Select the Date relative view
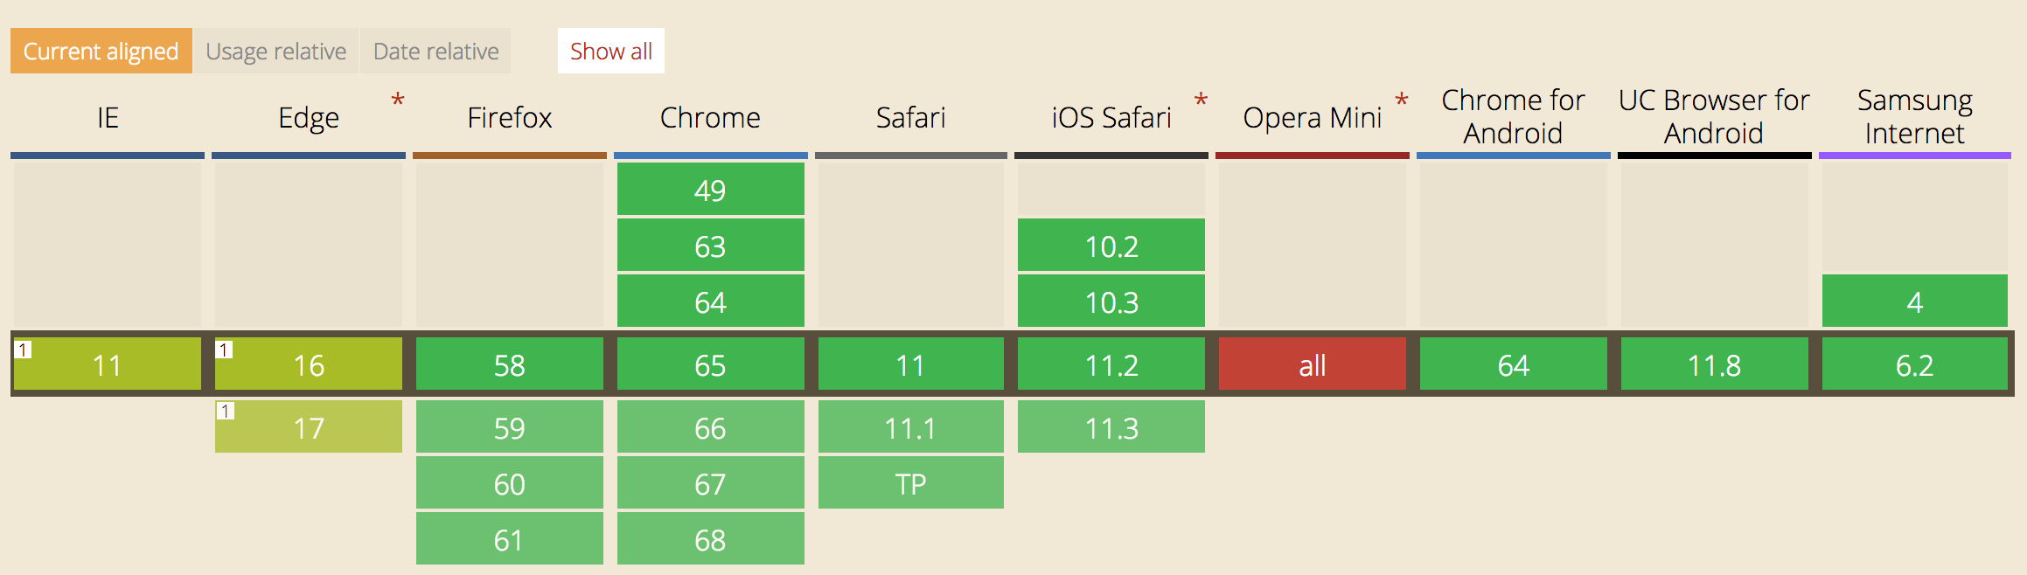Viewport: 2027px width, 575px height. [435, 51]
